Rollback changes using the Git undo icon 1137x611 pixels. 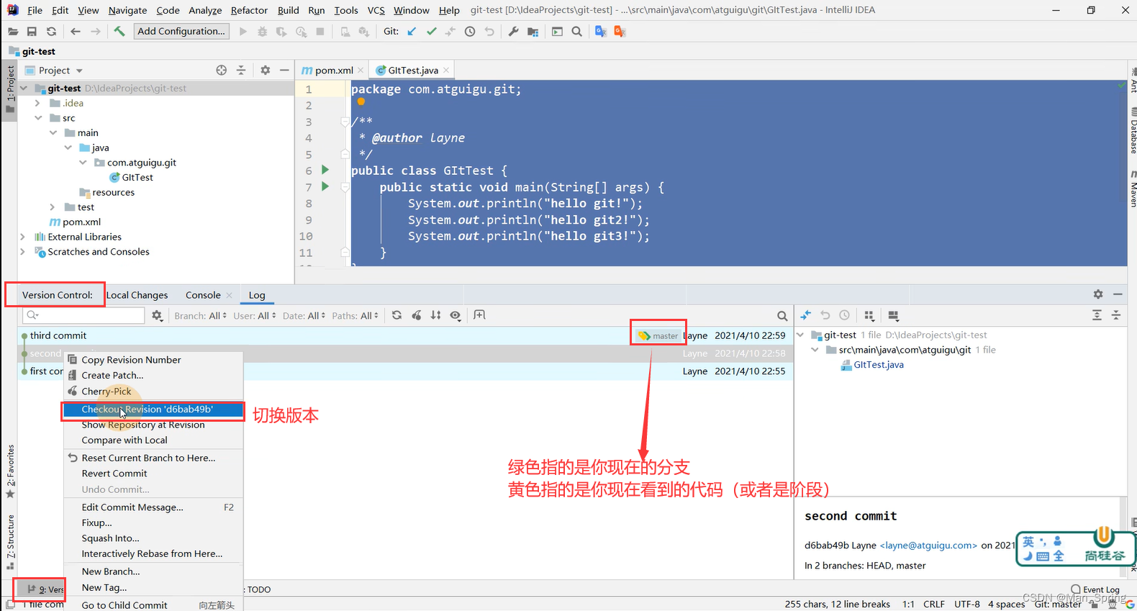489,32
